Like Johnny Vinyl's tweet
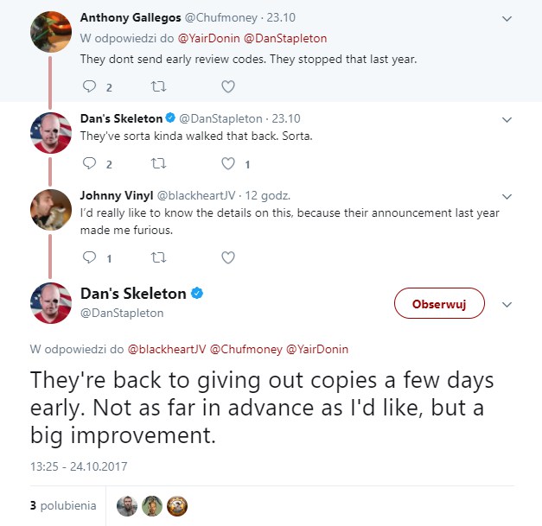 227,257
